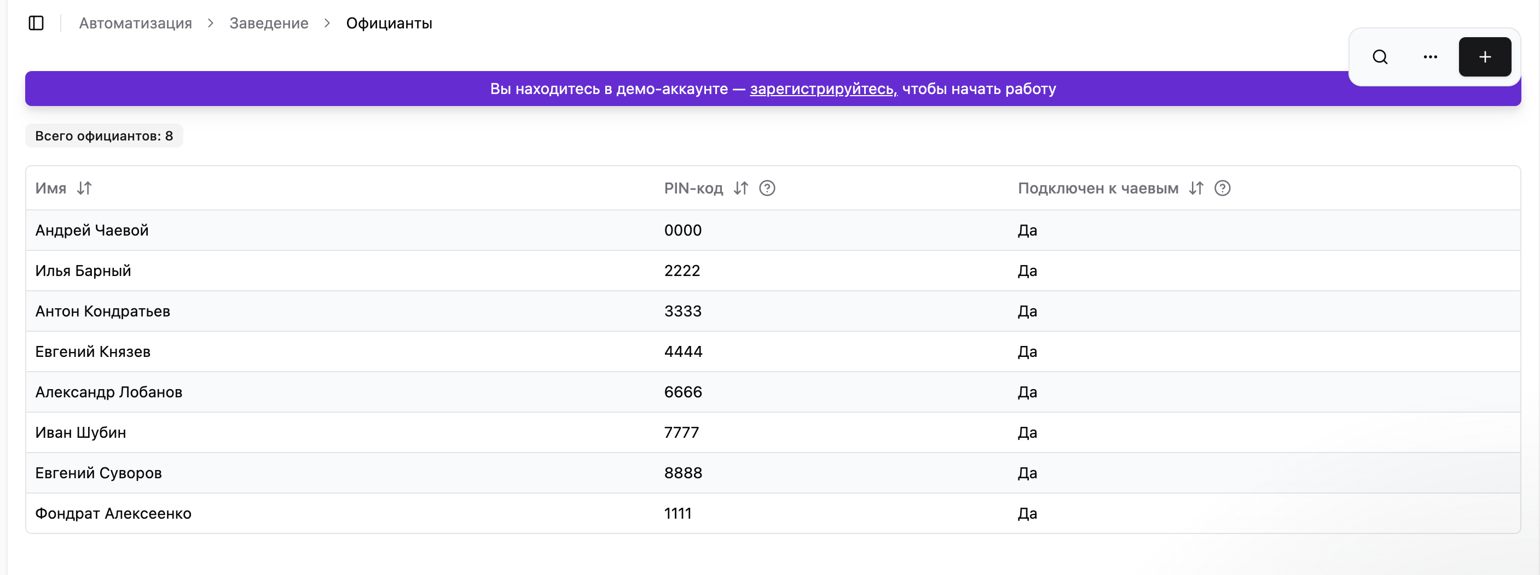Open Александр Лобанов waiter row
1540x575 pixels.
(109, 392)
